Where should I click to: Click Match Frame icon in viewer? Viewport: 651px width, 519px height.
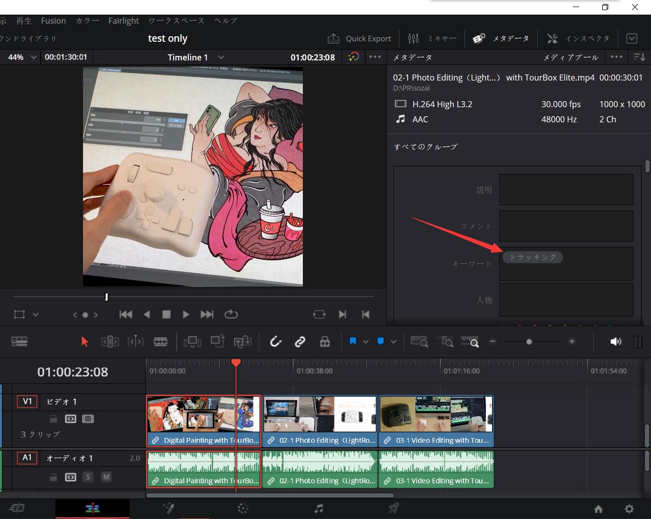point(319,314)
